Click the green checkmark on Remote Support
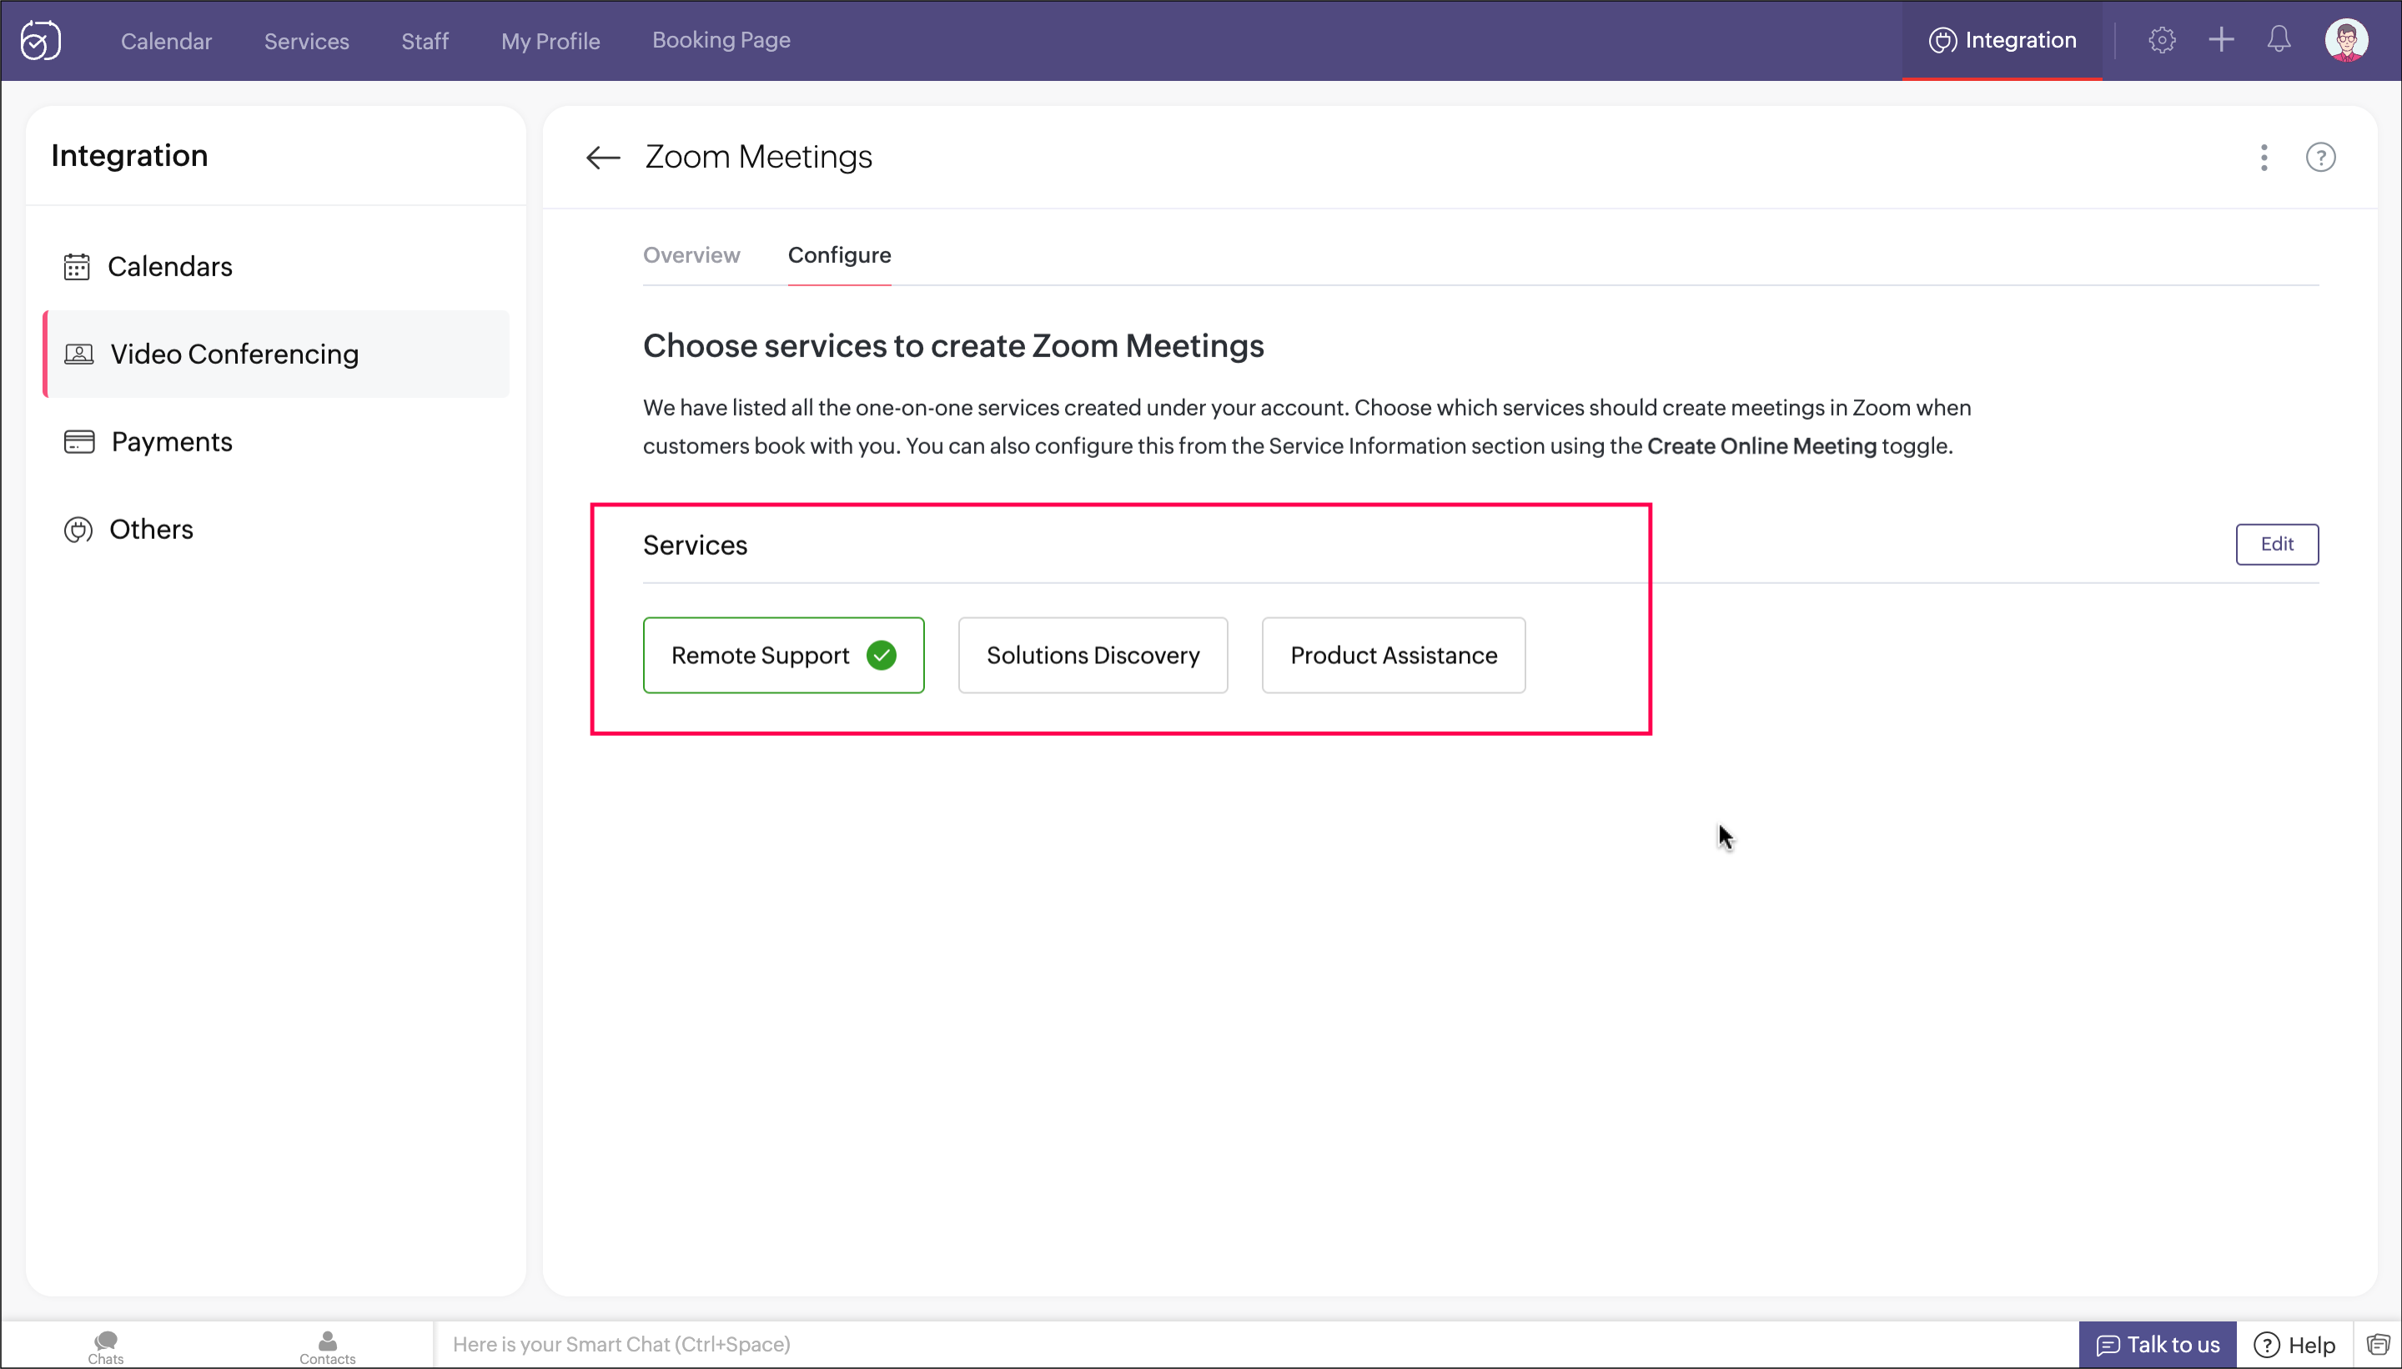This screenshot has height=1369, width=2402. click(x=882, y=656)
